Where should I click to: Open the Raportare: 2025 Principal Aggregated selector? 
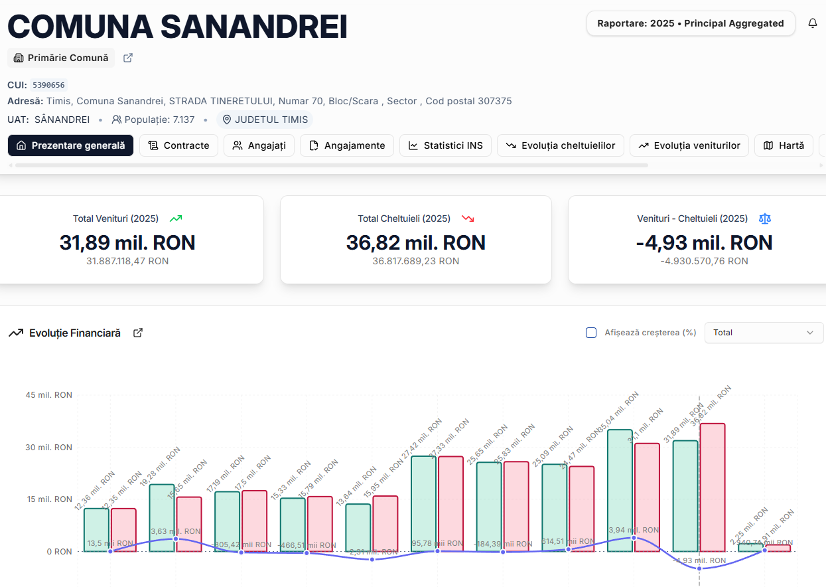(x=690, y=23)
